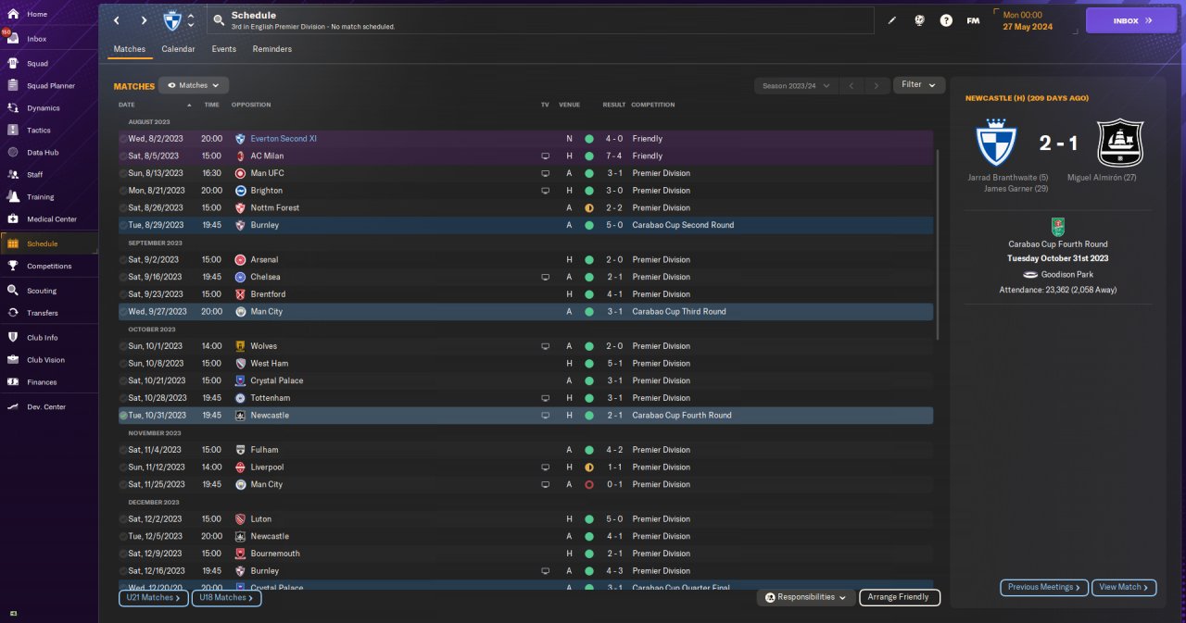Screen dimensions: 1186x623
Task: Open the Matches view dropdown with eye icon
Action: [194, 85]
